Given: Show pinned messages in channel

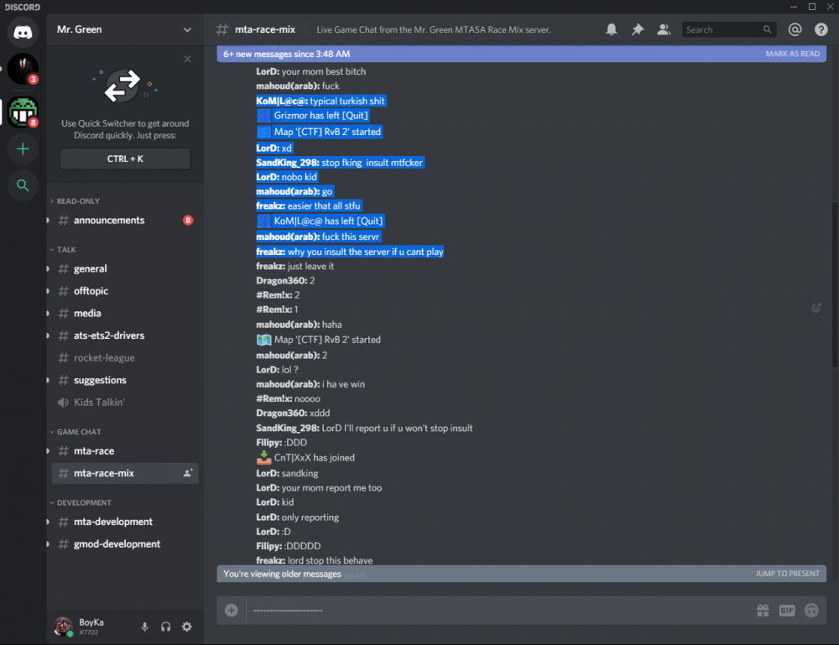Looking at the screenshot, I should [638, 29].
